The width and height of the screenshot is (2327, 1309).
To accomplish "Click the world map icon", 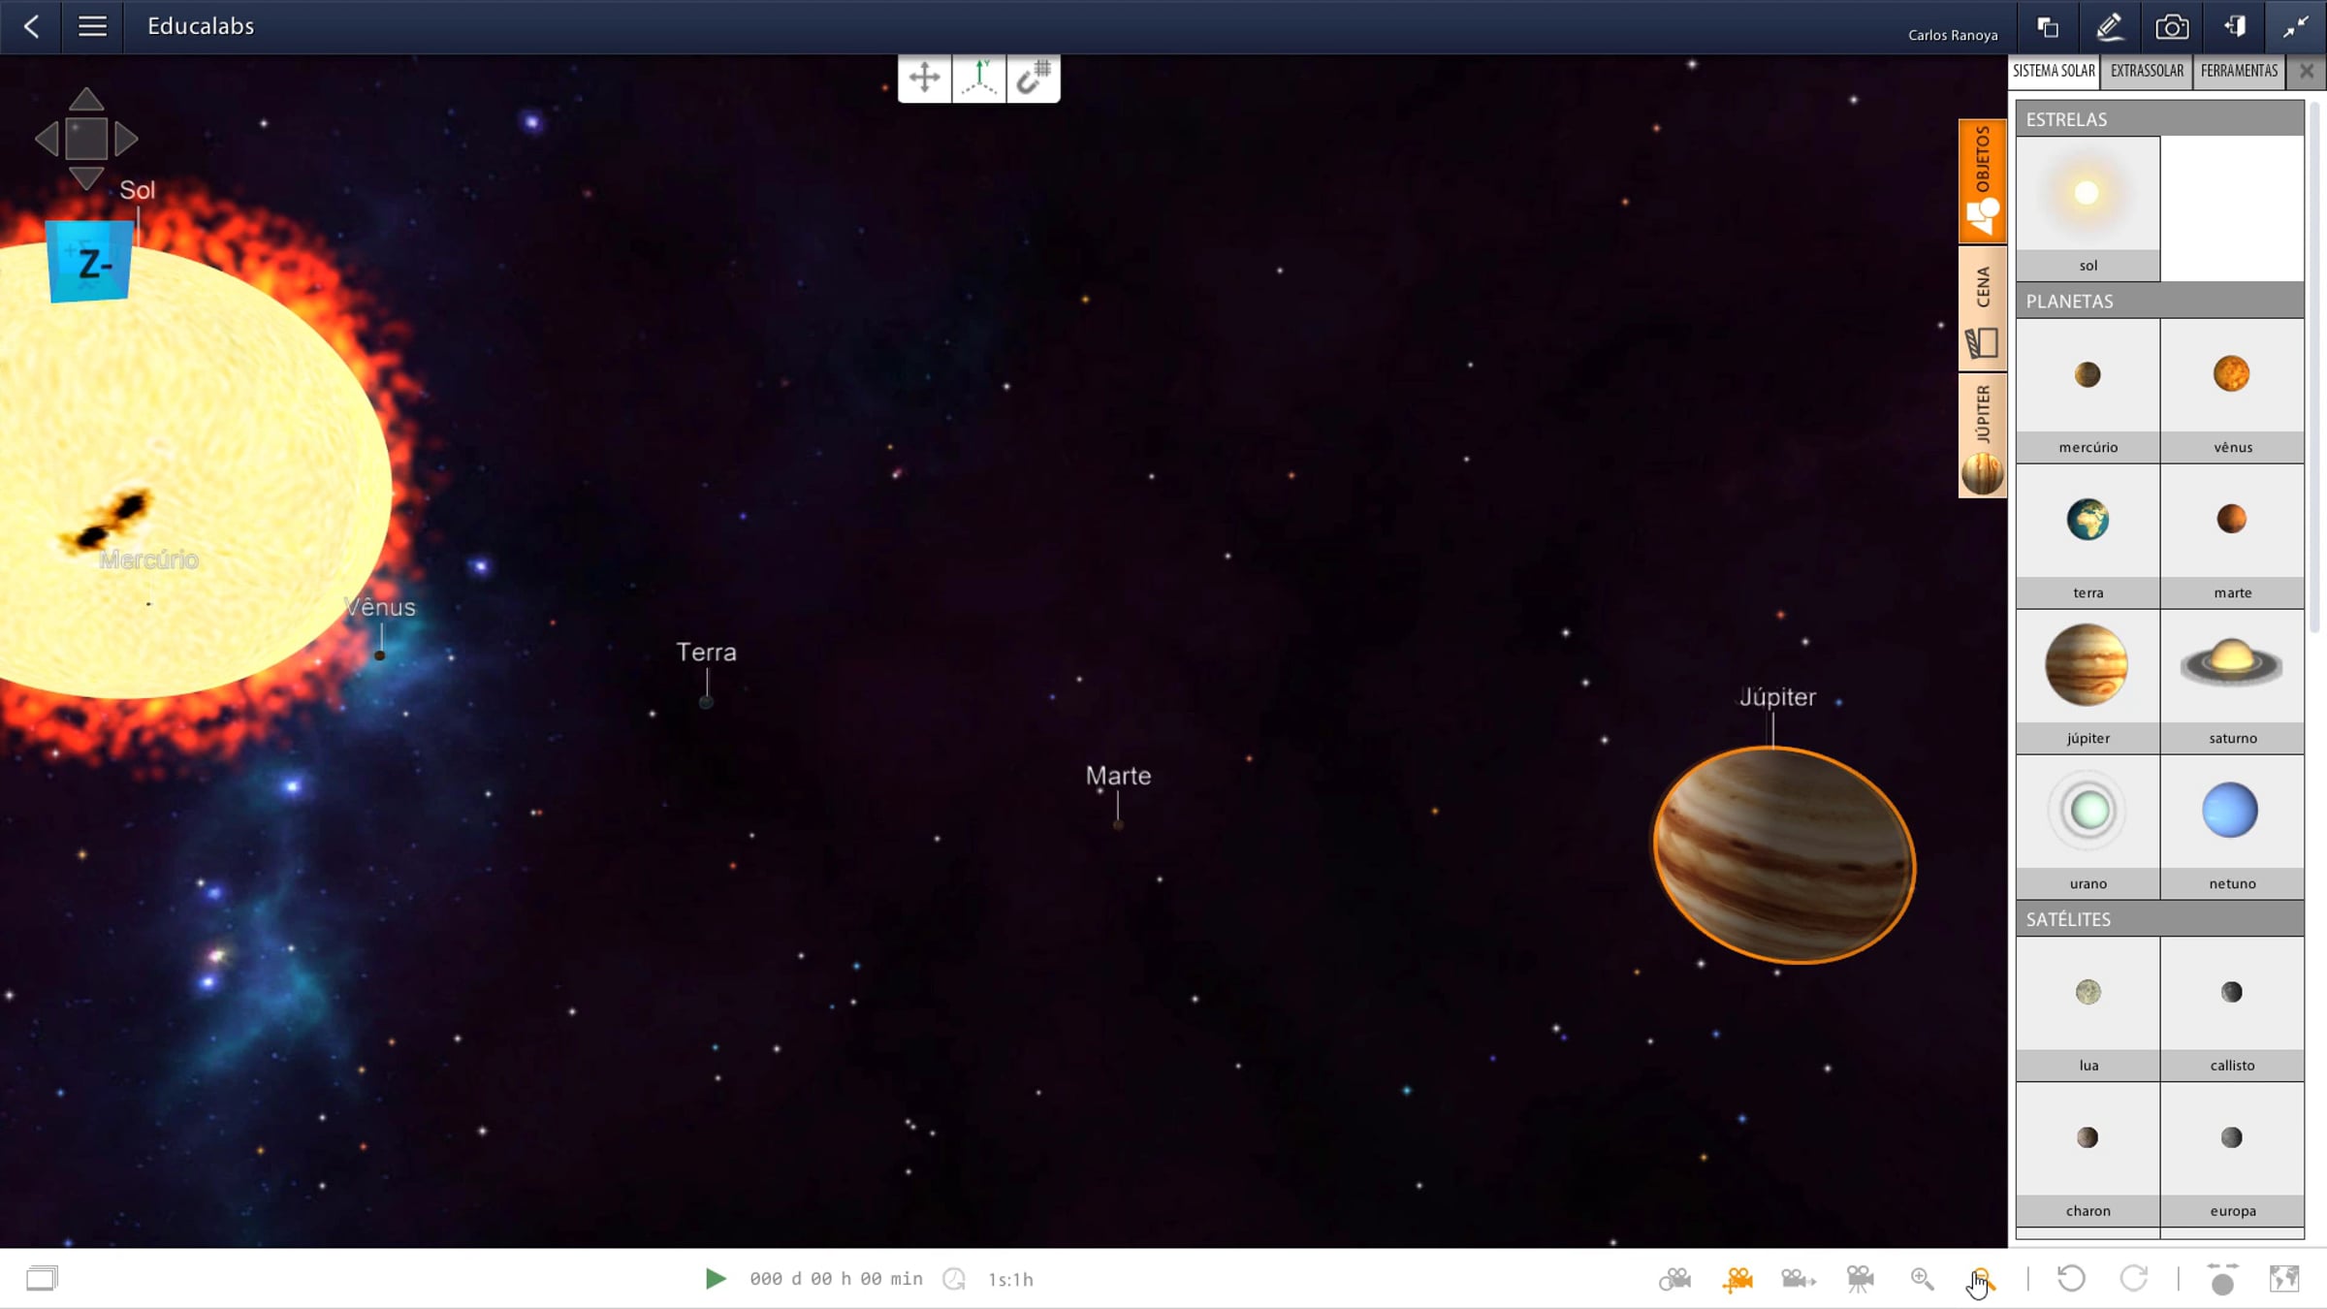I will (2284, 1279).
